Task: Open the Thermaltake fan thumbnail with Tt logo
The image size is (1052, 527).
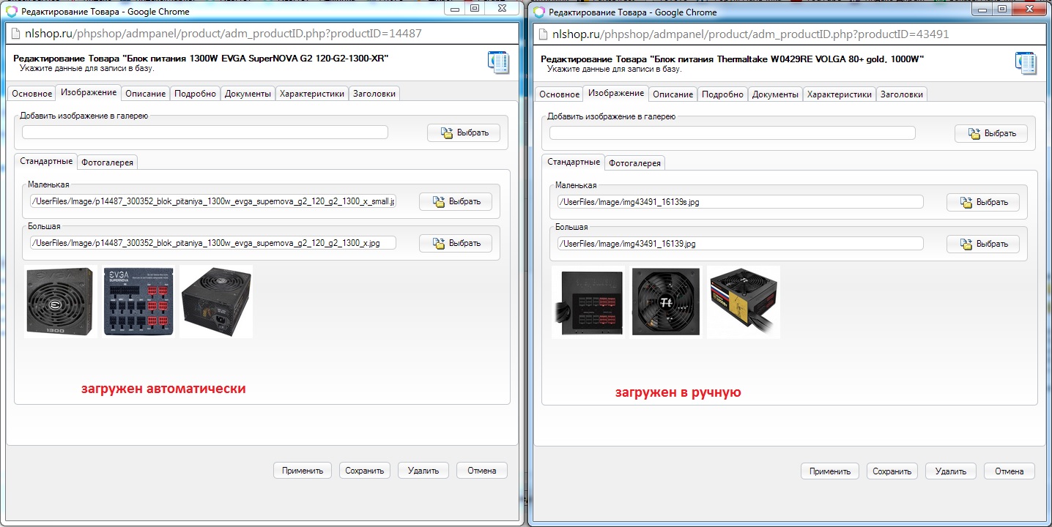Action: click(666, 302)
